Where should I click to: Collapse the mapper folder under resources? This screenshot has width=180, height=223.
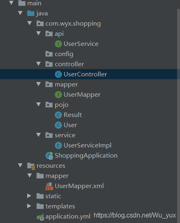(x=29, y=175)
